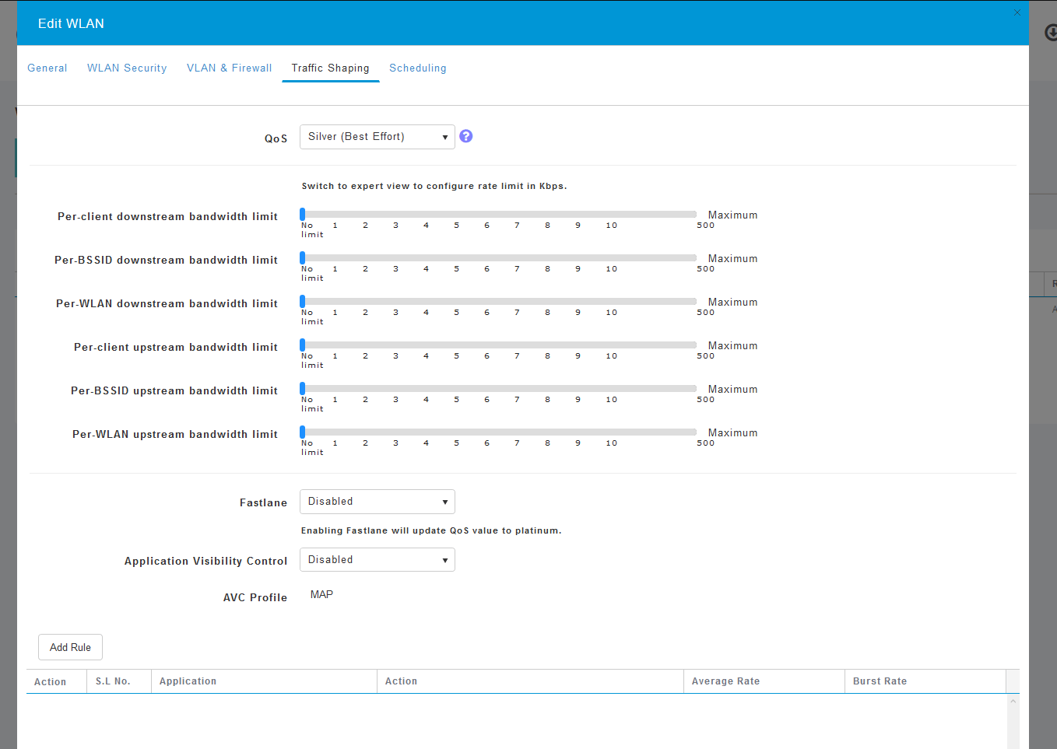This screenshot has height=749, width=1057.
Task: Click the QoS help question mark icon
Action: [465, 136]
